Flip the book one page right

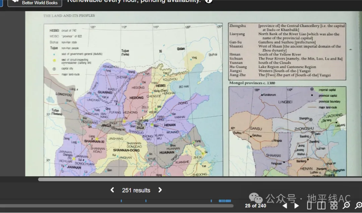296,206
